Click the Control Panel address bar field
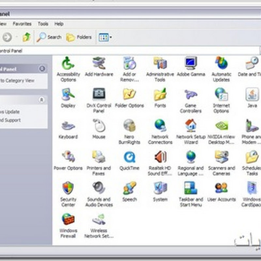 (x=130, y=51)
